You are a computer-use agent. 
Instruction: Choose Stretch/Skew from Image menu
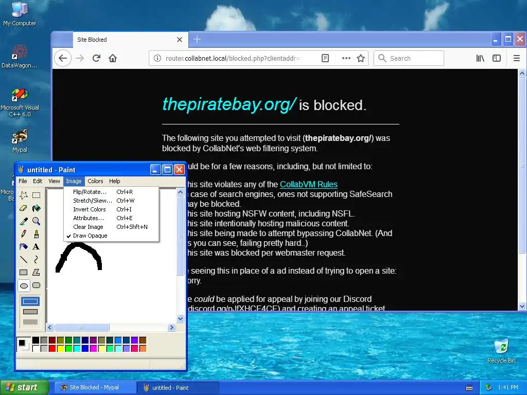(111, 201)
